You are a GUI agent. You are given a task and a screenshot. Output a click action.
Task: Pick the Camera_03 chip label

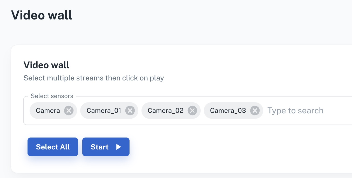pos(228,111)
